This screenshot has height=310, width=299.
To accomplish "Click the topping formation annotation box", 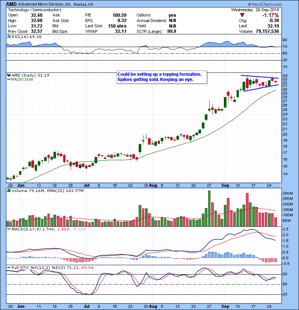I will pyautogui.click(x=162, y=77).
